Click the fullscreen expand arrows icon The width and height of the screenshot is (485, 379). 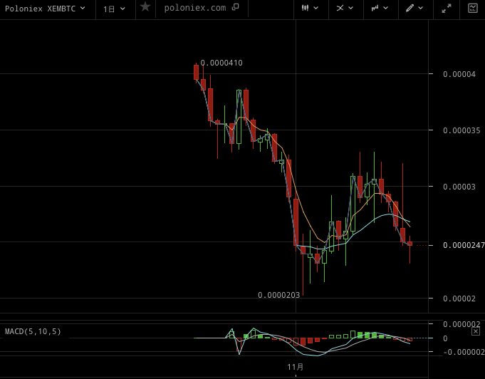tap(446, 9)
